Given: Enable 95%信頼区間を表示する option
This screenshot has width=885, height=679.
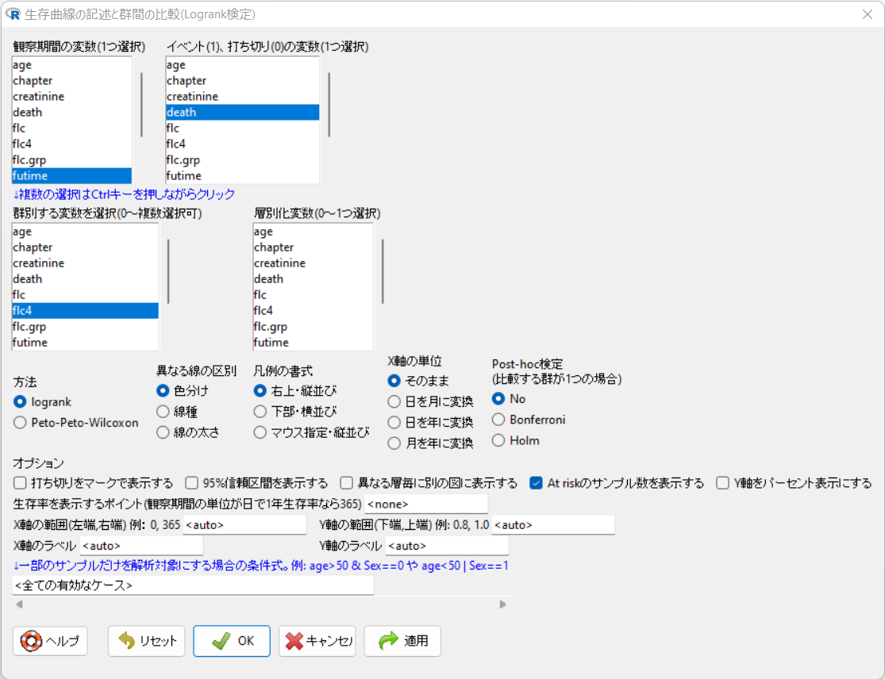Looking at the screenshot, I should [x=191, y=482].
